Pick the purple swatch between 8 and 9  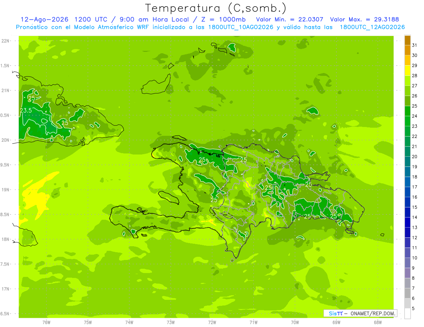click(x=407, y=273)
